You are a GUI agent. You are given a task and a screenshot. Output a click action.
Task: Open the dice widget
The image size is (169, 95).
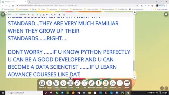pos(56,83)
